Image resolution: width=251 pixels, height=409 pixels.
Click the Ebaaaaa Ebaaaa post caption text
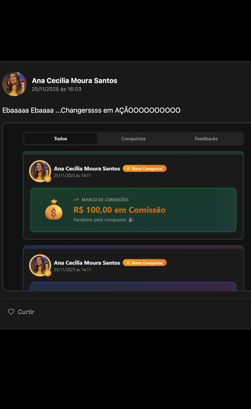tap(91, 110)
